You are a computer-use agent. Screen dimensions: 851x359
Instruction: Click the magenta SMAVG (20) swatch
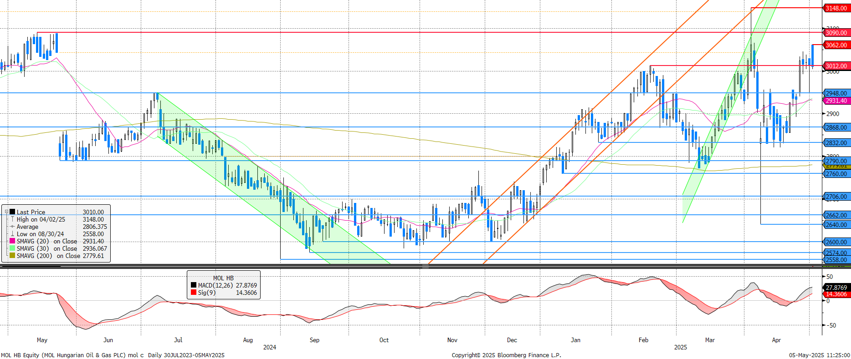click(12, 241)
